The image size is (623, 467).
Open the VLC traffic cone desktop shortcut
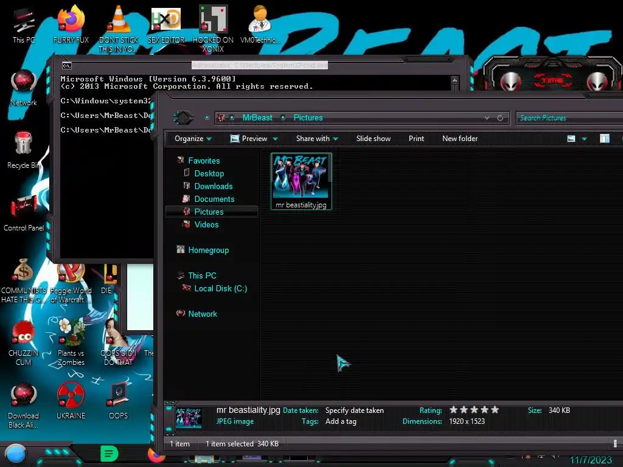(119, 29)
